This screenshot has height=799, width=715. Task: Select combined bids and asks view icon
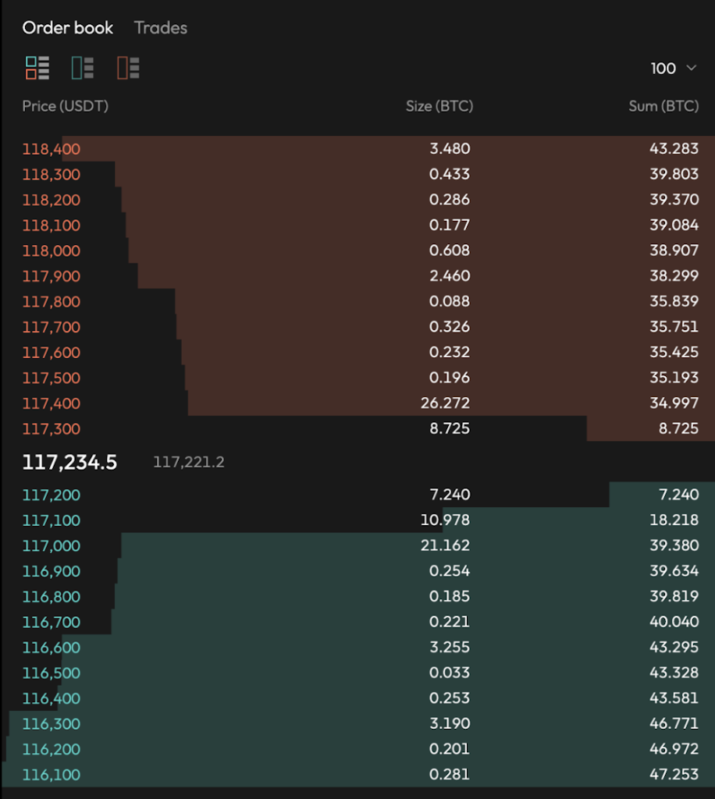coord(37,68)
